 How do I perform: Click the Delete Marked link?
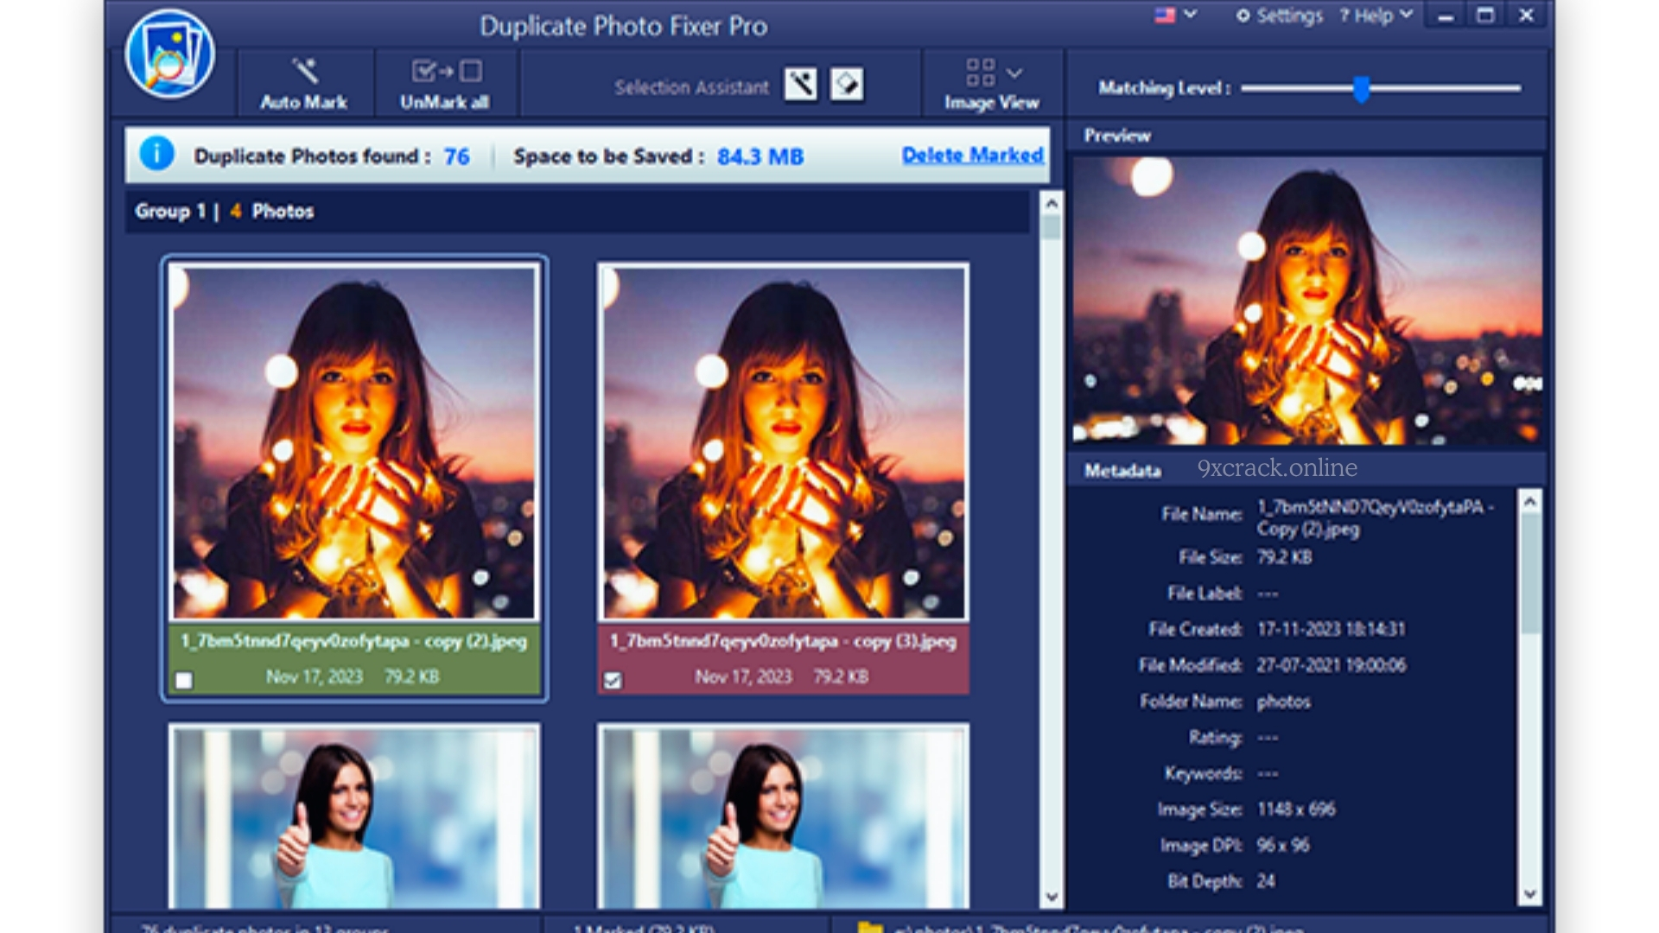click(973, 155)
